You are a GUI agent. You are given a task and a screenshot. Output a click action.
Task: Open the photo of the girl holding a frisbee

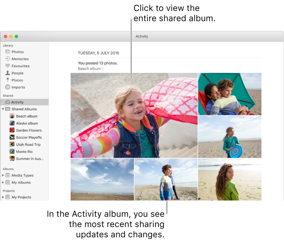click(x=230, y=137)
